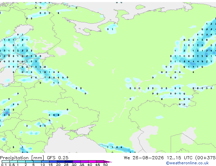Click the Precipitation [mm] title label

pyautogui.click(x=22, y=158)
